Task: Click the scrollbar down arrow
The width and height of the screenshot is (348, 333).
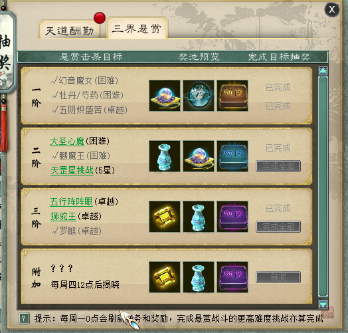Action: coord(323,304)
